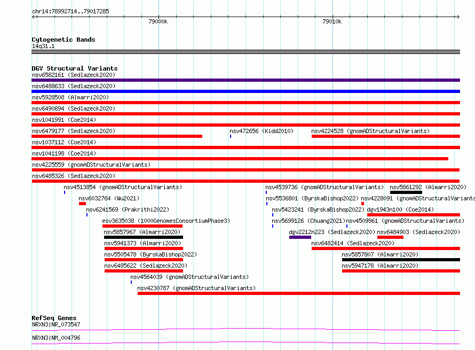This screenshot has width=475, height=350.
Task: Click nsv4564039 (gnomADStructuralVariants) label
Action: [189, 277]
